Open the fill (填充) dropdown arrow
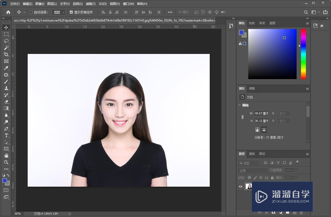The image size is (331, 217). tap(296, 178)
